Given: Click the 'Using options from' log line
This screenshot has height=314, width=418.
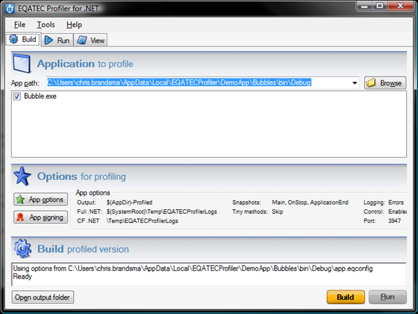Looking at the screenshot, I should (193, 268).
